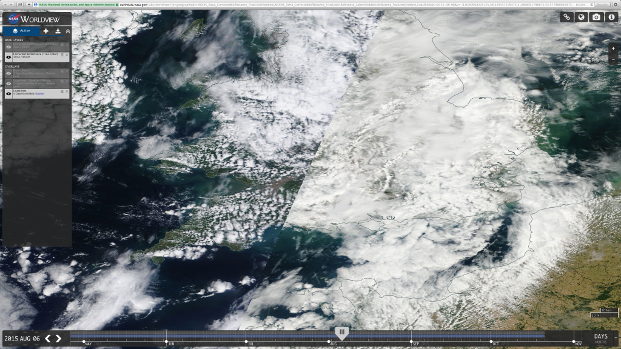
Task: Reload page from address bar
Action: pyautogui.click(x=592, y=4)
